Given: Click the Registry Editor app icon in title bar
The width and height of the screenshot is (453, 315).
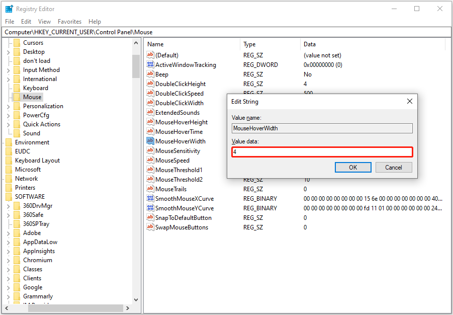Looking at the screenshot, I should (x=9, y=9).
